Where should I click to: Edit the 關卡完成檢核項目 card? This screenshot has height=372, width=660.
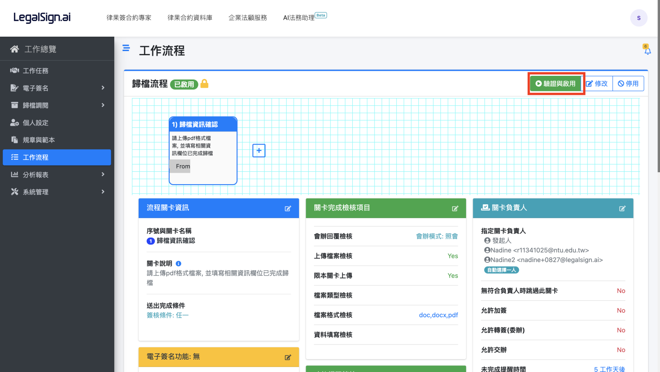tap(455, 208)
